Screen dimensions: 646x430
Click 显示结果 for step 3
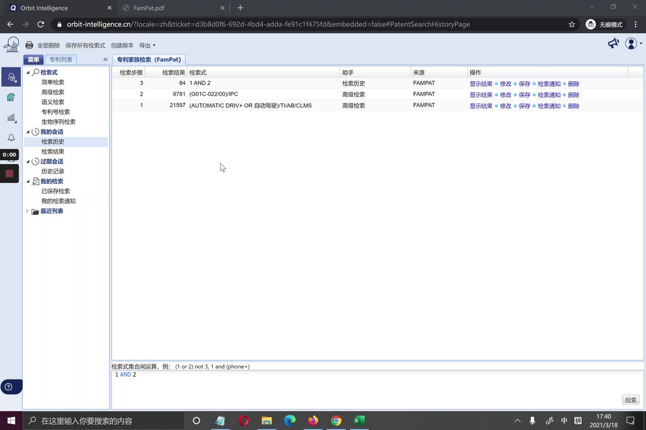481,84
